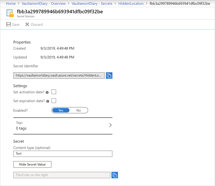Navigate to HiddenLocation breadcrumb
This screenshot has width=215, height=186.
pyautogui.click(x=131, y=3)
